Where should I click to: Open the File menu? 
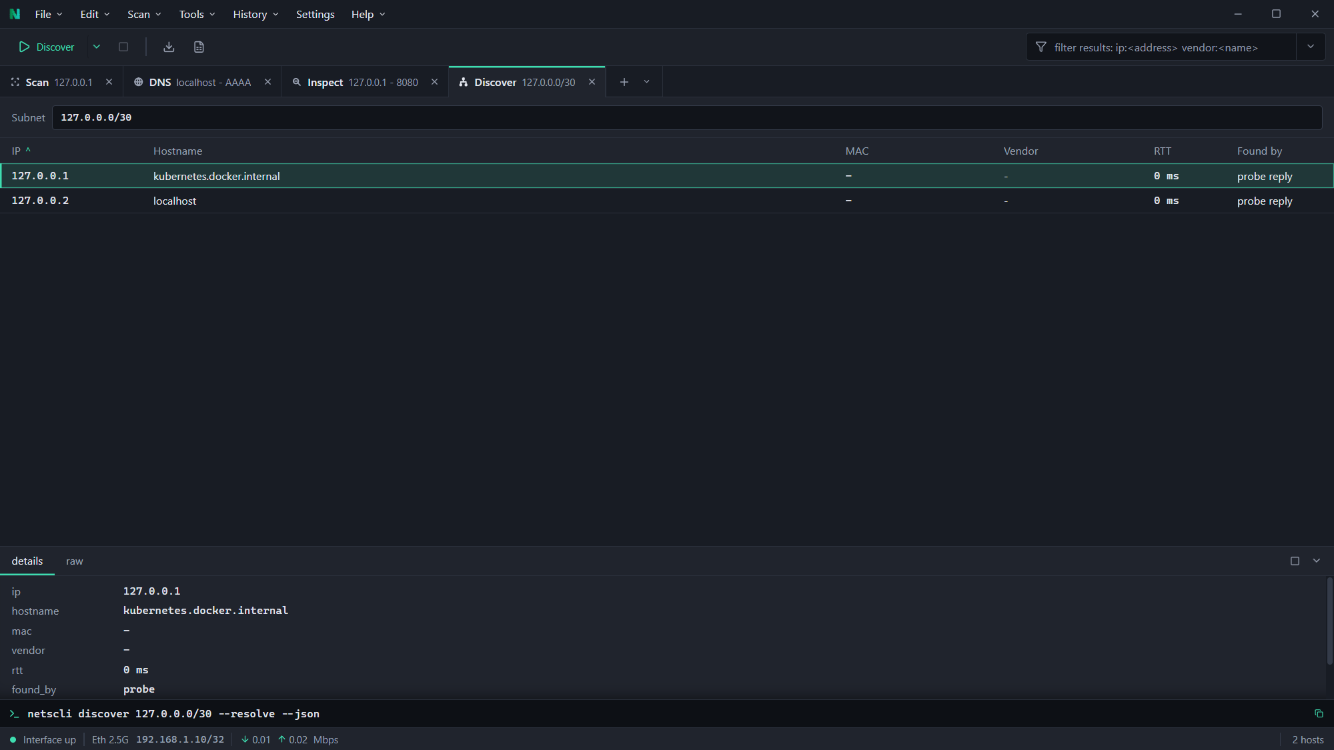[x=49, y=14]
